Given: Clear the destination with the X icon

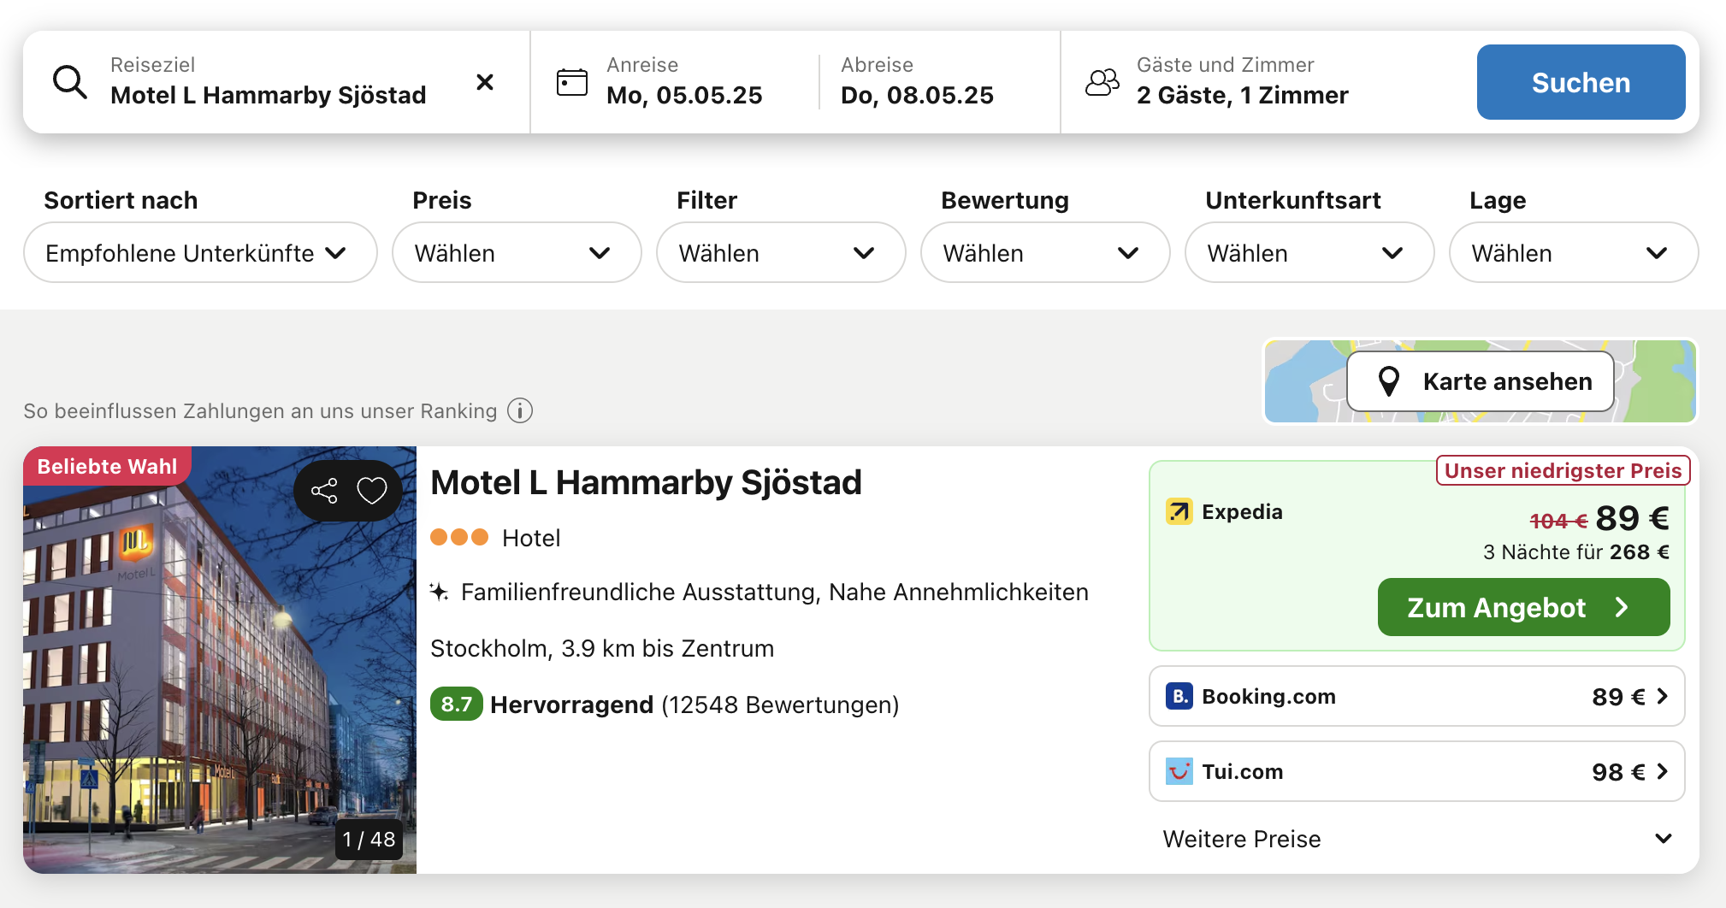Looking at the screenshot, I should tap(485, 82).
